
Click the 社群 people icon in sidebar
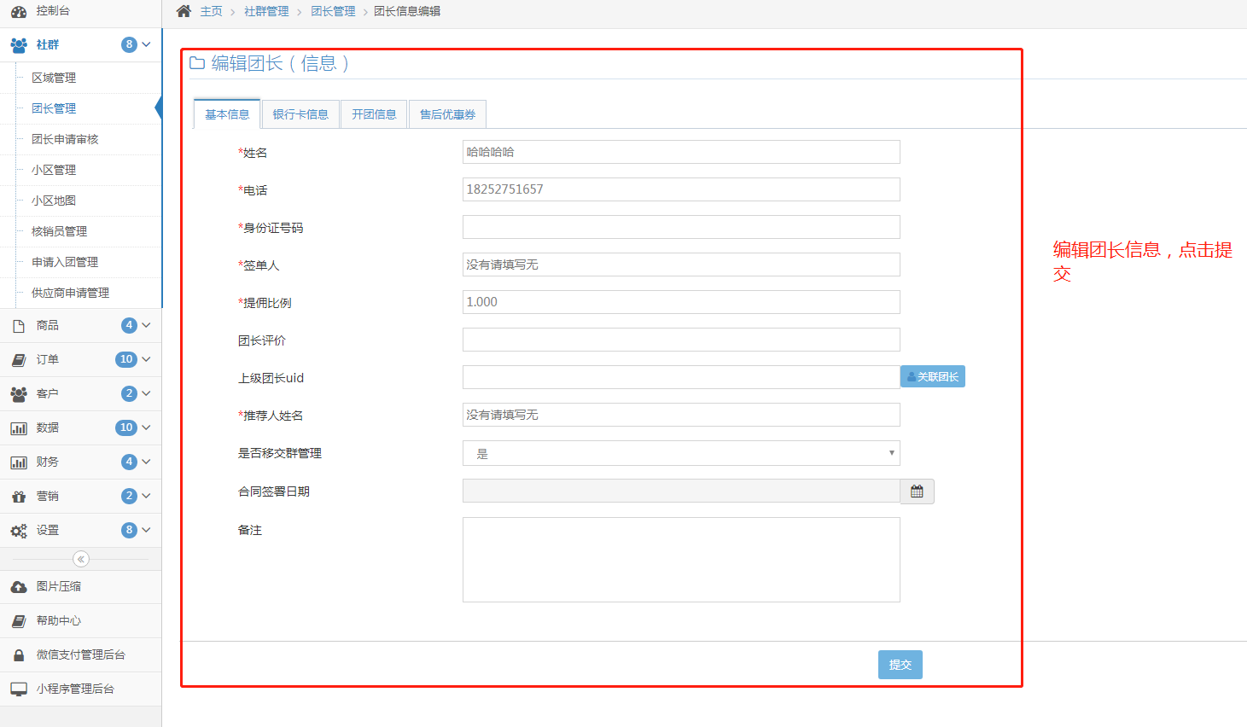18,44
